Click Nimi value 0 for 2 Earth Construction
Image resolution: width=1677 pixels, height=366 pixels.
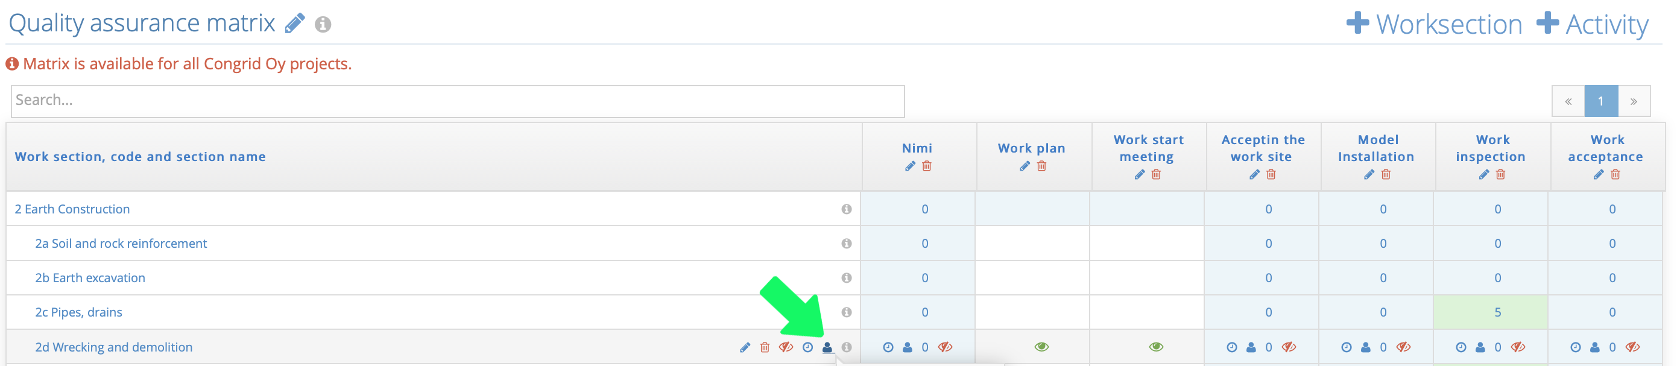coord(925,209)
